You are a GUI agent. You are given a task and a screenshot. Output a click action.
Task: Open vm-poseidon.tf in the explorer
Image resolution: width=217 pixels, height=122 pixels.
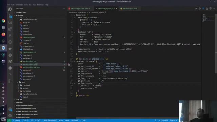[40, 76]
